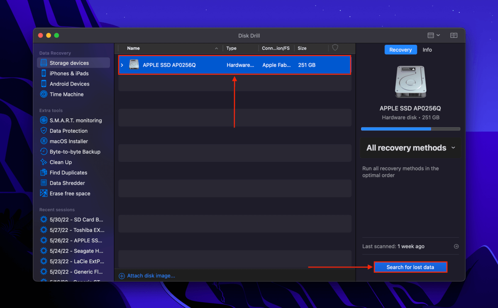The width and height of the screenshot is (498, 308).
Task: Click disk usage progress bar
Action: point(410,129)
